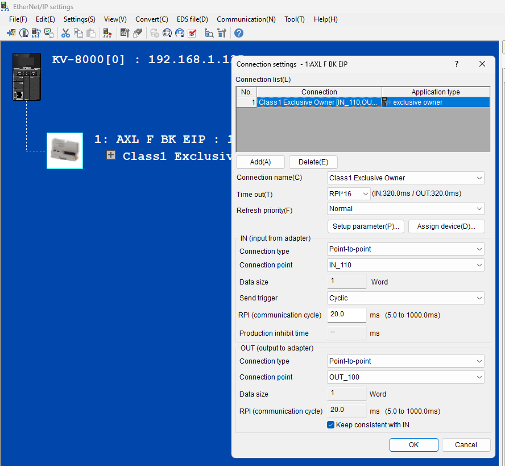Click the monitor-with-checkmark verify icon
Screen dimensions: 505x466
(x=49, y=33)
